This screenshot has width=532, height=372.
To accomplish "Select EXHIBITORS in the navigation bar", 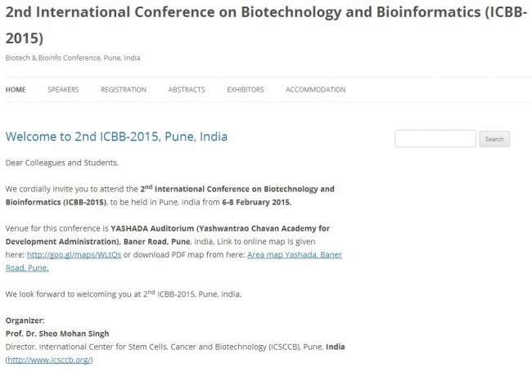I will (246, 89).
